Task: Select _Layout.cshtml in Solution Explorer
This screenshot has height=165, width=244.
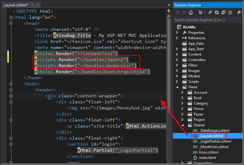Action: tap(211, 136)
